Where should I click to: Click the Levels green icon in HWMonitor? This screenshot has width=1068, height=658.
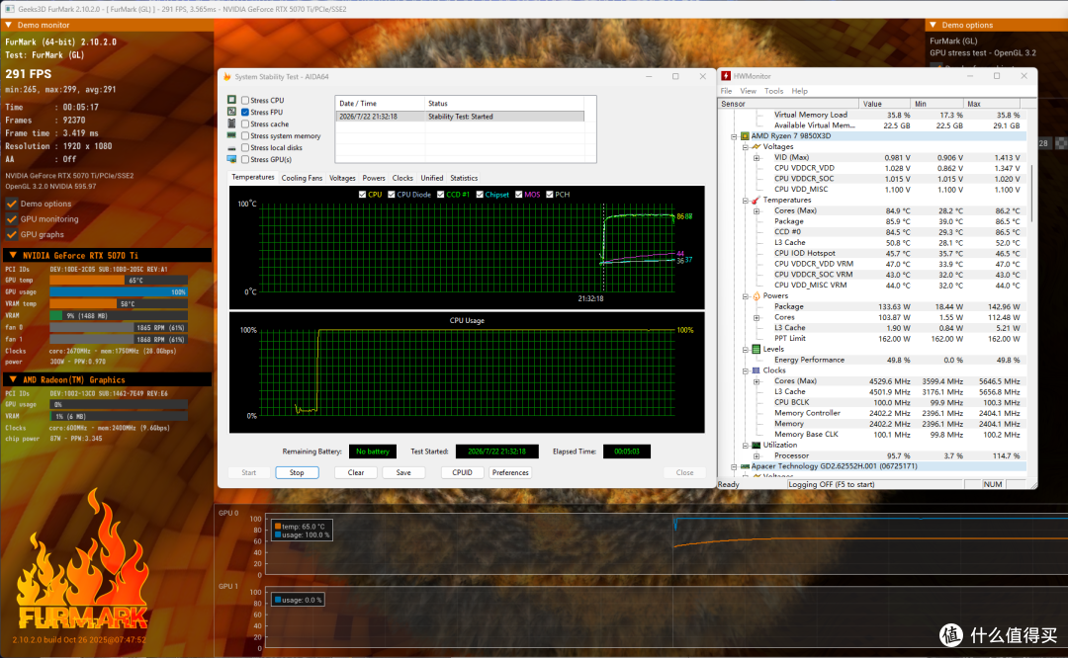[x=756, y=349]
